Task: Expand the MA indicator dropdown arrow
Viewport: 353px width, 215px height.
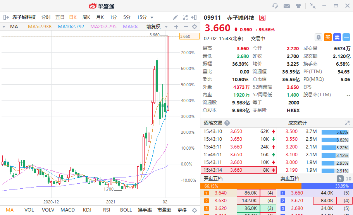Action: [x=4, y=27]
